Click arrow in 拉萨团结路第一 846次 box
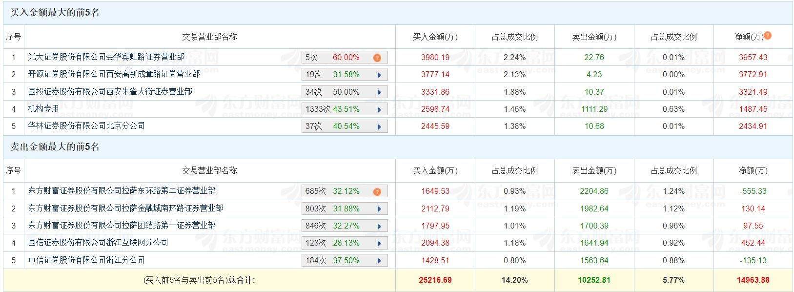This screenshot has width=794, height=292. coord(379,226)
